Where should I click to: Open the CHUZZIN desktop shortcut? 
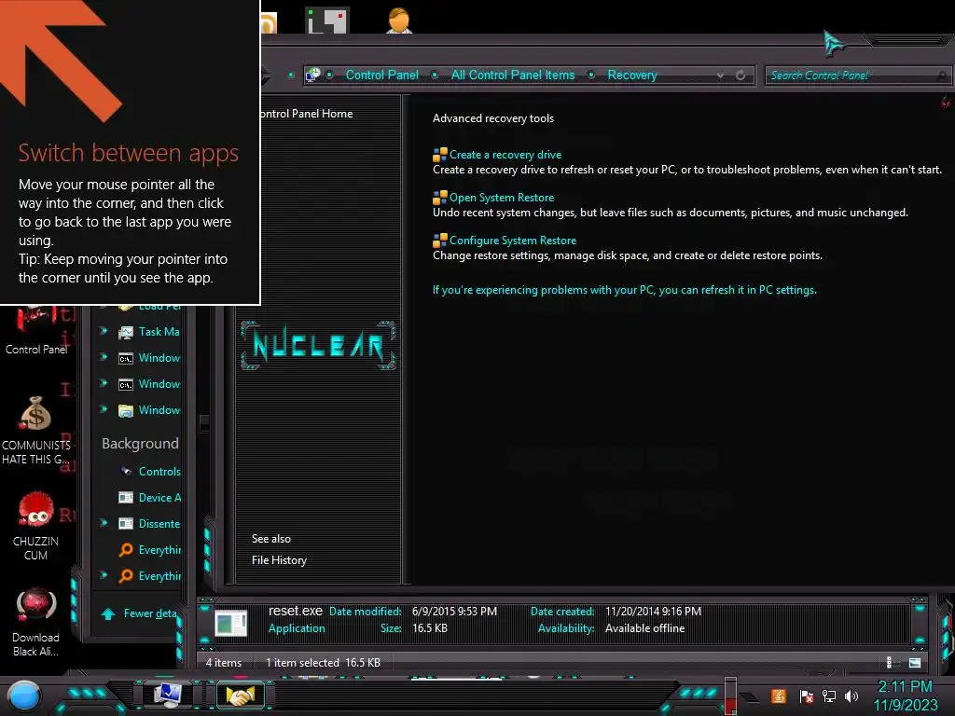coord(36,526)
